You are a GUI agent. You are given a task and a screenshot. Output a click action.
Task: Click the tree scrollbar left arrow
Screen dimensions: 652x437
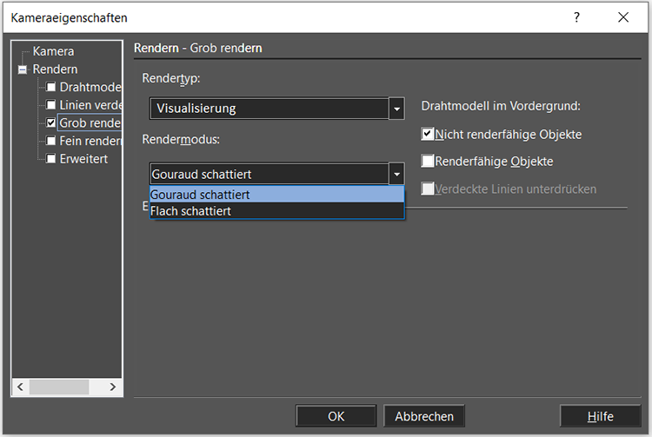pos(20,387)
